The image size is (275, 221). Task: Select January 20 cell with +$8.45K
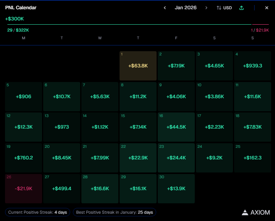tap(62, 158)
